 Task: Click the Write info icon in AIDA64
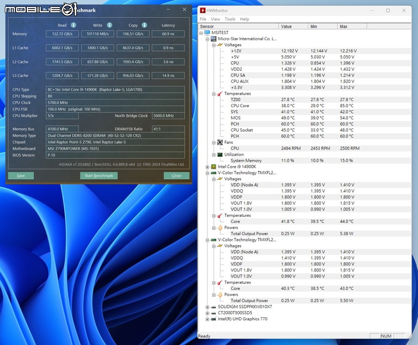click(x=109, y=25)
